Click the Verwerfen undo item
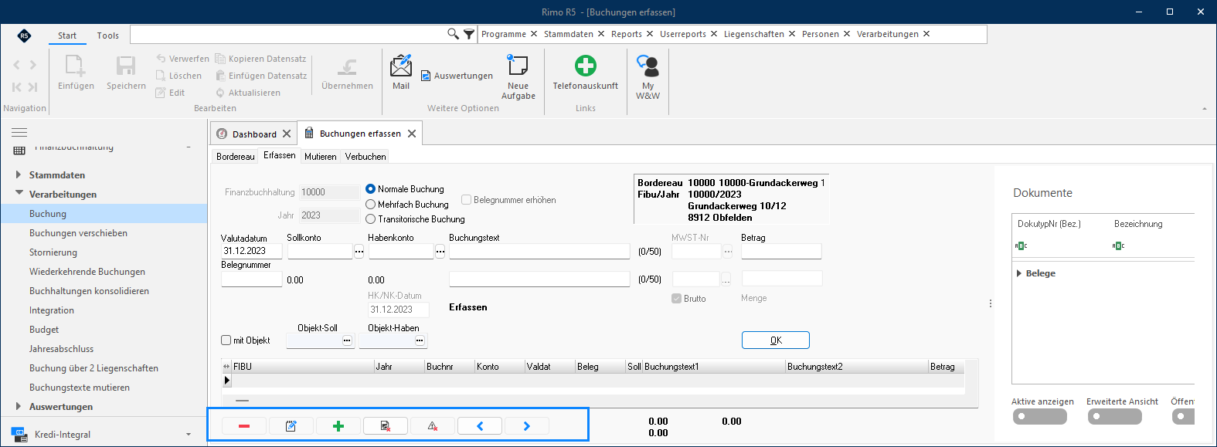The width and height of the screenshot is (1217, 447). 182,59
